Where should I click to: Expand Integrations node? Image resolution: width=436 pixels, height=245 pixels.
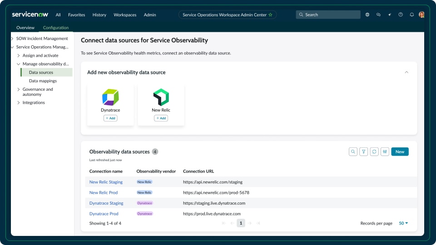click(x=19, y=103)
